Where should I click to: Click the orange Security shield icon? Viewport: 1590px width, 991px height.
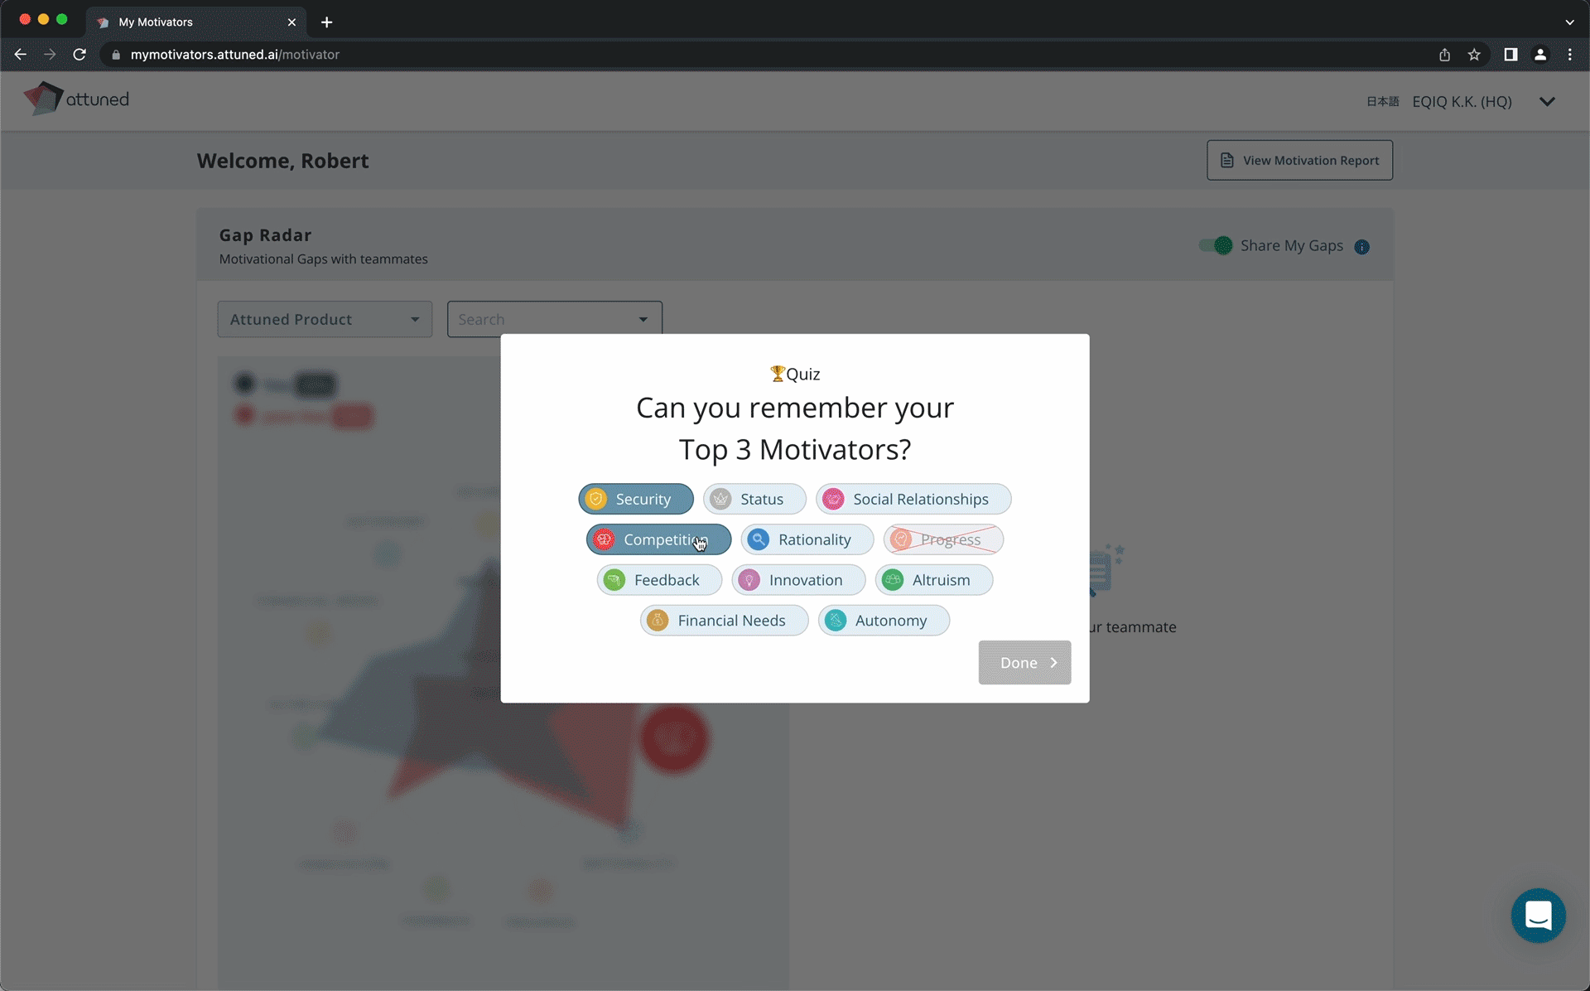click(x=596, y=499)
